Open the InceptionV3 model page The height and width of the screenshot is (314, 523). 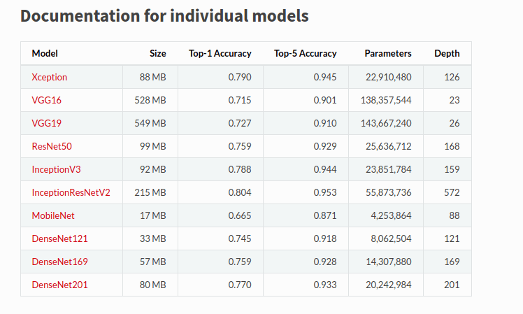point(56,169)
